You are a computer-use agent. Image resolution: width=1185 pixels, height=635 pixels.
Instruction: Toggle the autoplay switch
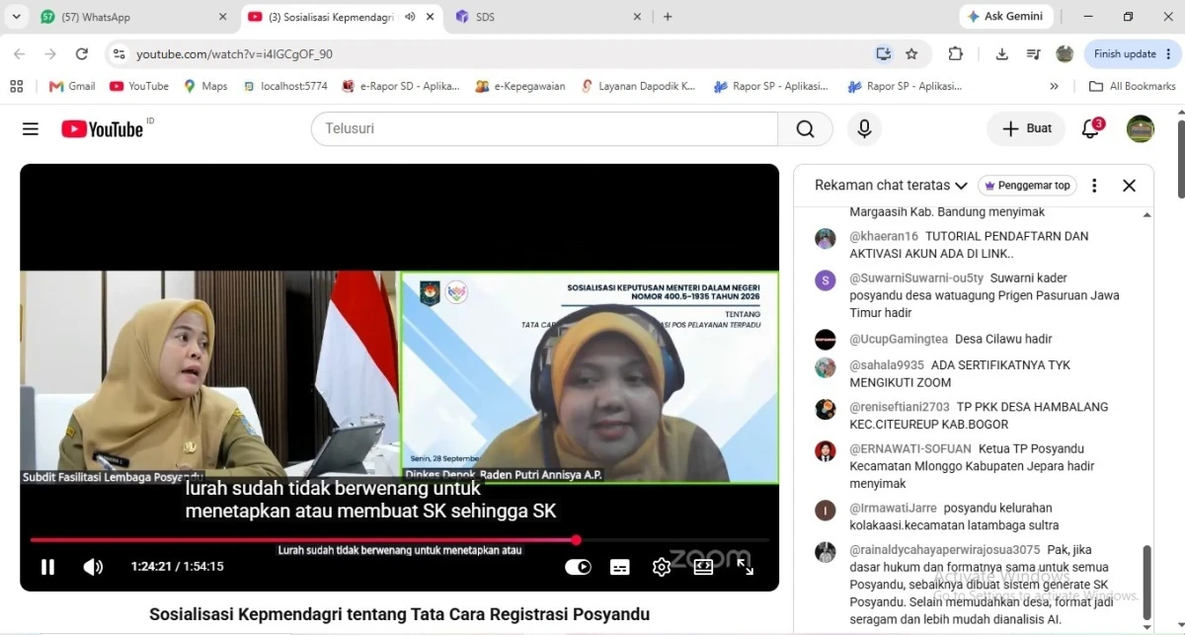578,567
